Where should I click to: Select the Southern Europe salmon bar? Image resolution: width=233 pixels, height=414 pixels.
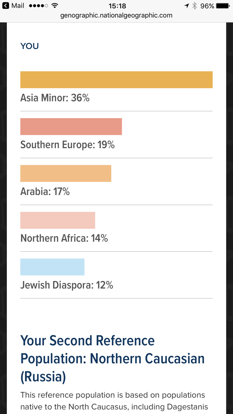pyautogui.click(x=71, y=127)
